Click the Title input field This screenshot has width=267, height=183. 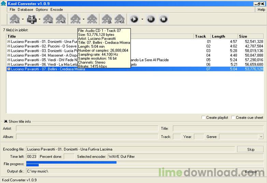218,128
